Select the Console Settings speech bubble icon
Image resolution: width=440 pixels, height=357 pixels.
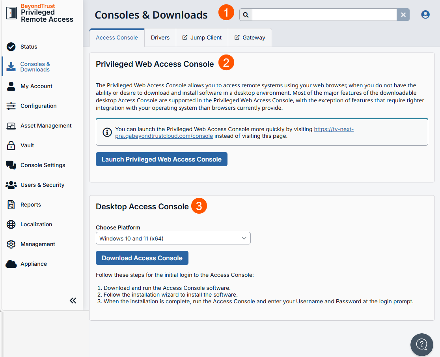tap(11, 165)
